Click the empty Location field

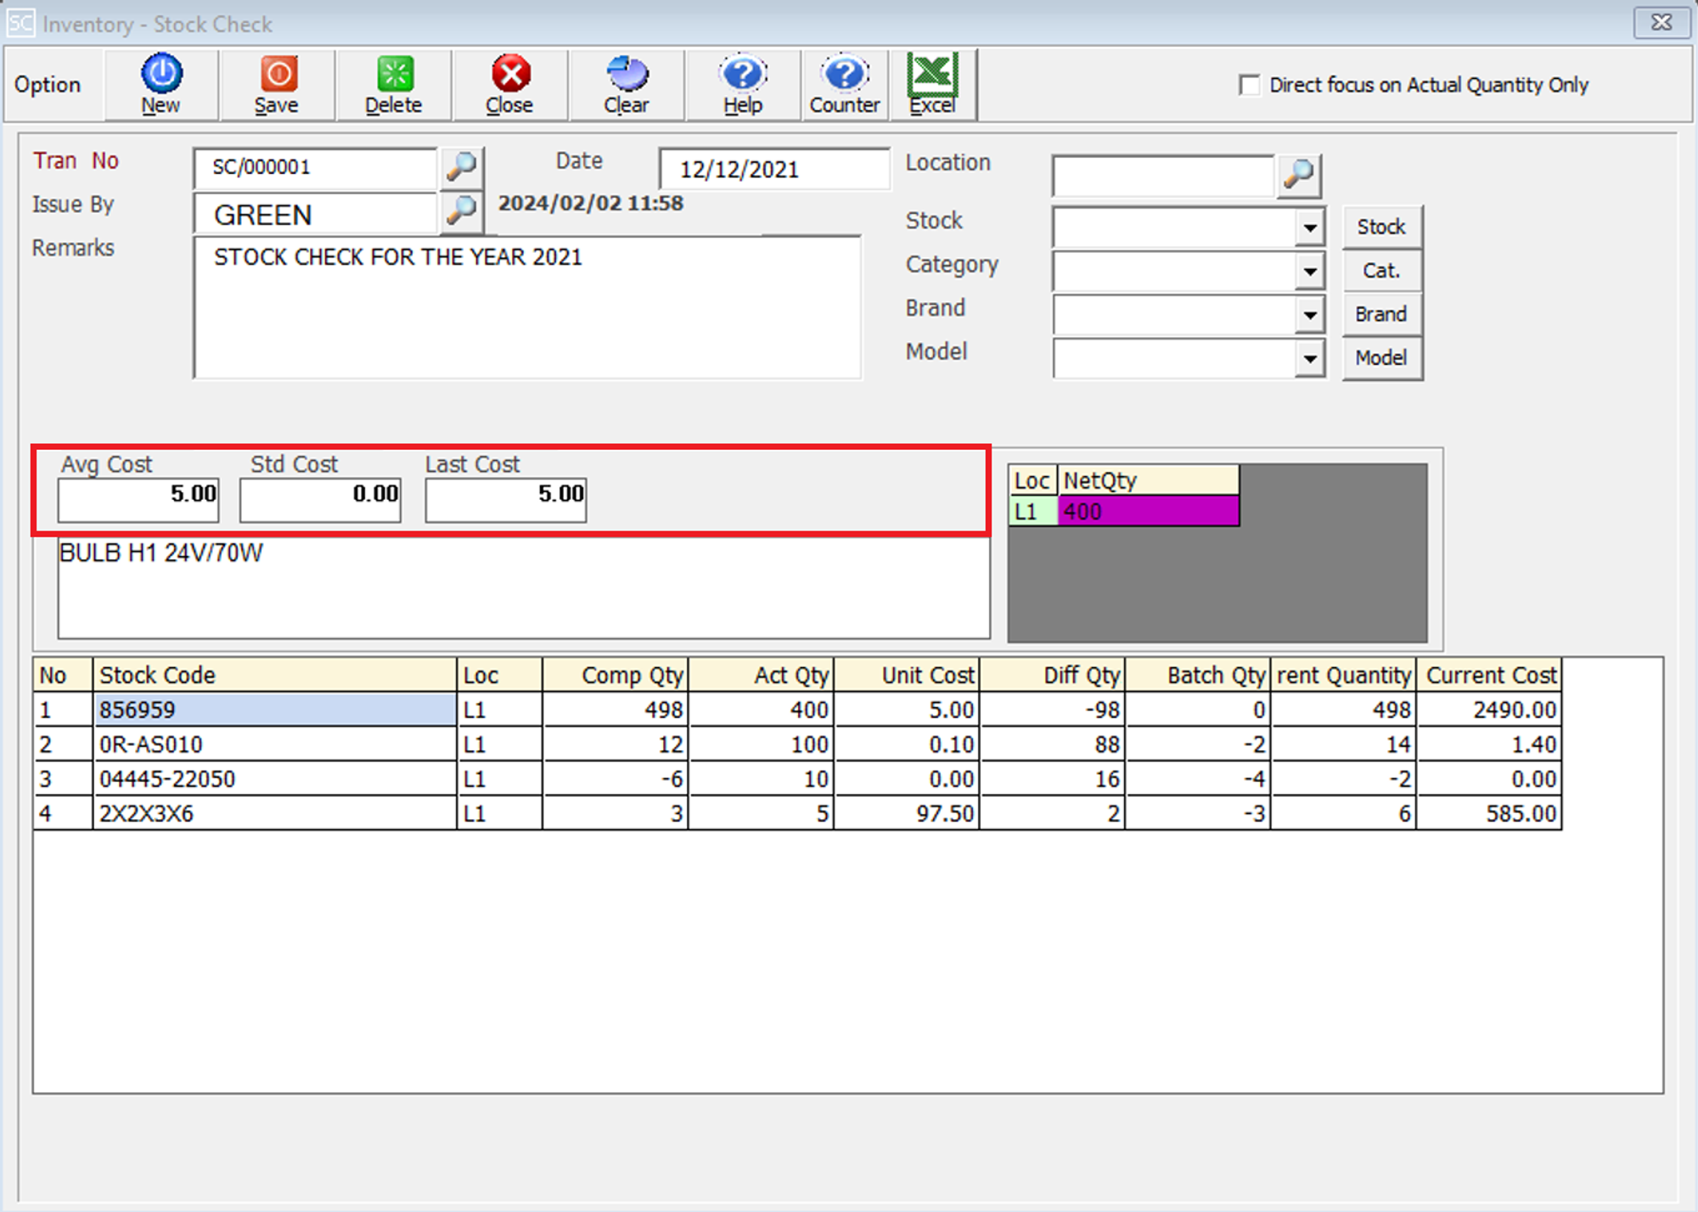click(1163, 176)
